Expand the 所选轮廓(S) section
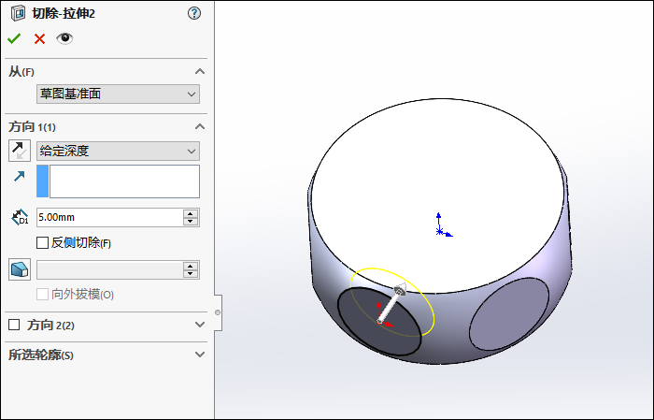 click(x=200, y=355)
